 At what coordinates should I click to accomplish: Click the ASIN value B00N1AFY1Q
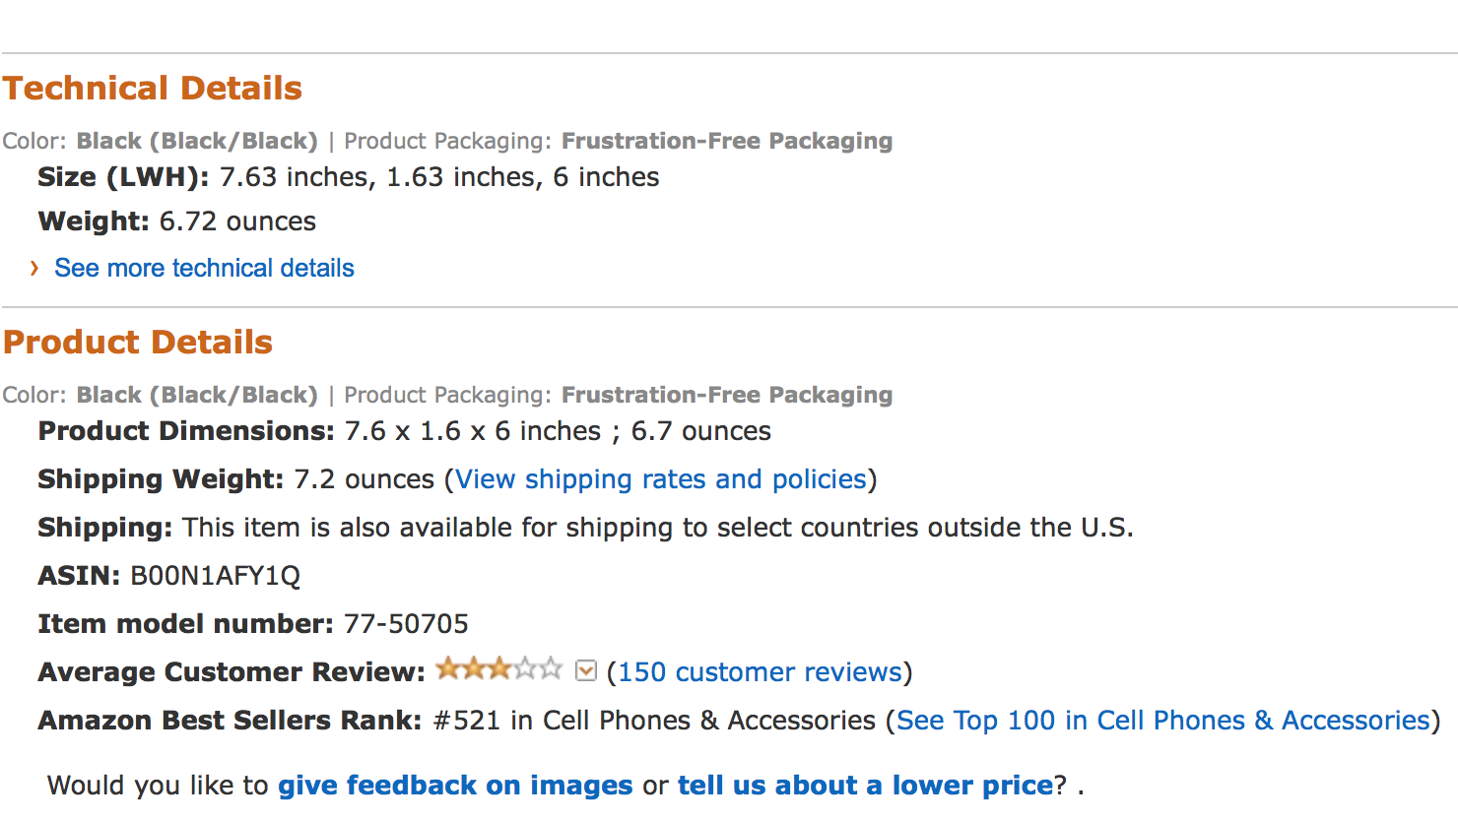(x=216, y=576)
